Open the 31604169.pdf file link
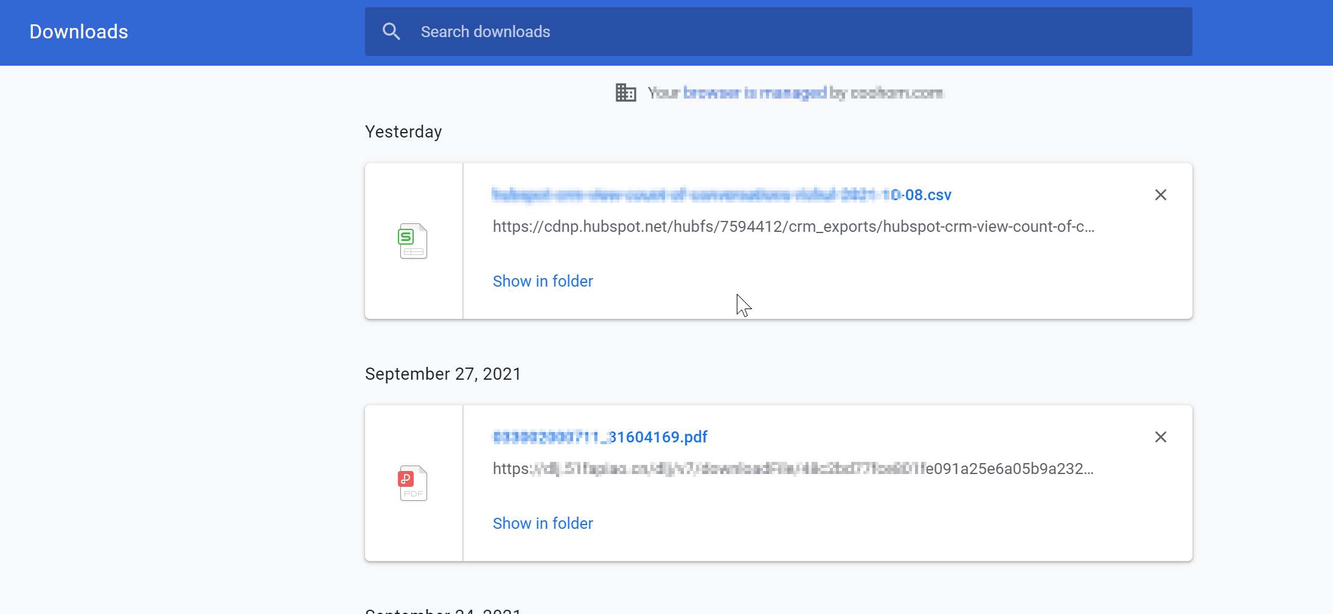The image size is (1333, 614). point(600,437)
